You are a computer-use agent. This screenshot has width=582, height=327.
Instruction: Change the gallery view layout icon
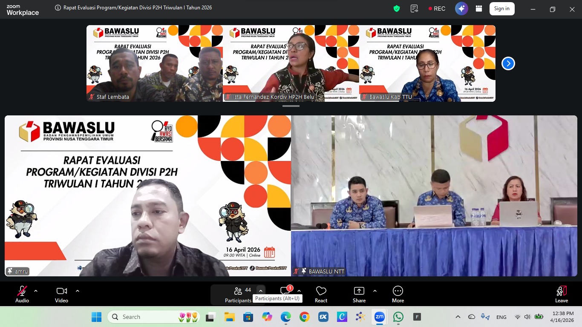[479, 9]
